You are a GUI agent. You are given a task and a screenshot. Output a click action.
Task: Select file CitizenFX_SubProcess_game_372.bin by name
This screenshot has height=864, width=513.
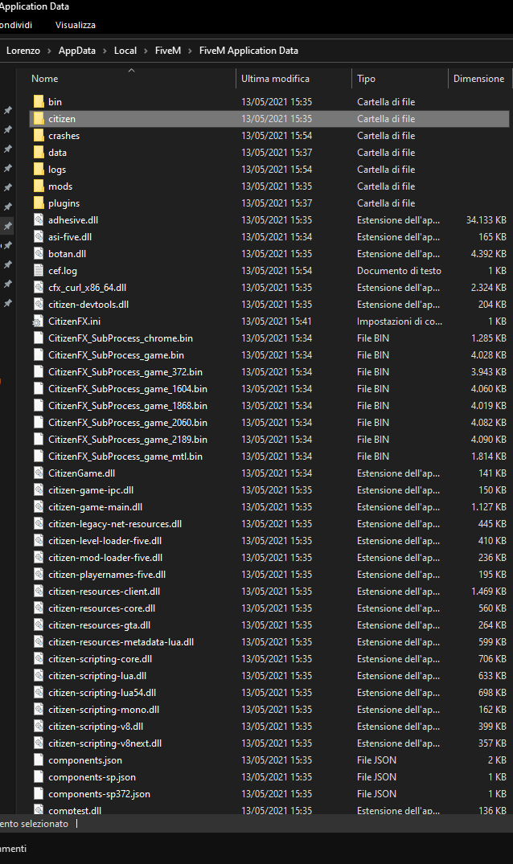pyautogui.click(x=125, y=372)
